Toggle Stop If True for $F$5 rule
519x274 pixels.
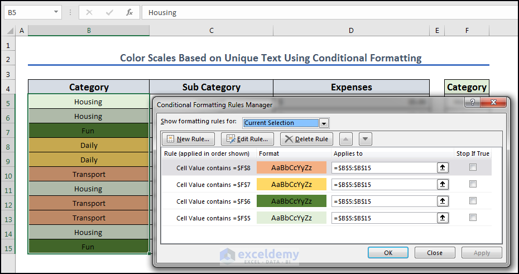(473, 218)
